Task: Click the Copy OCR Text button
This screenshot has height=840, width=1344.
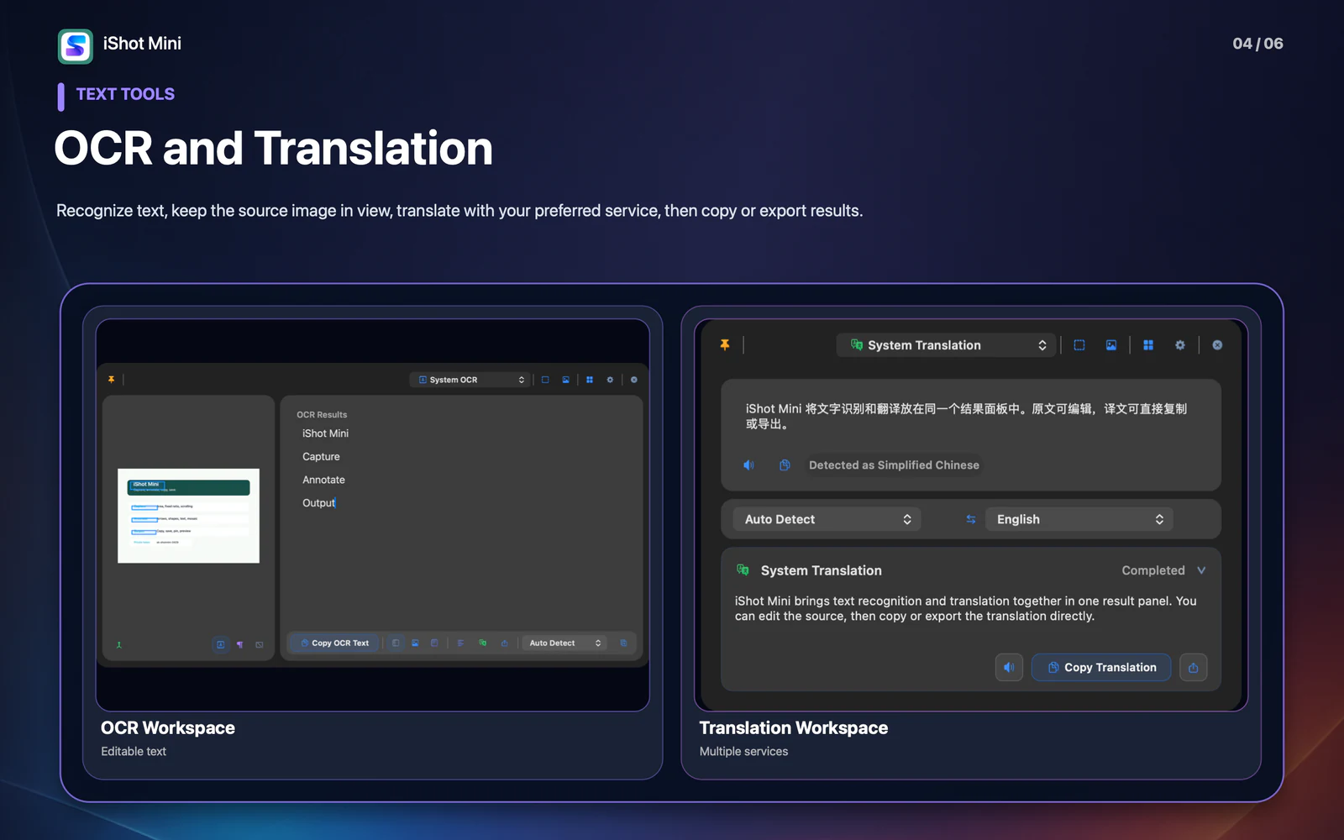Action: 335,643
